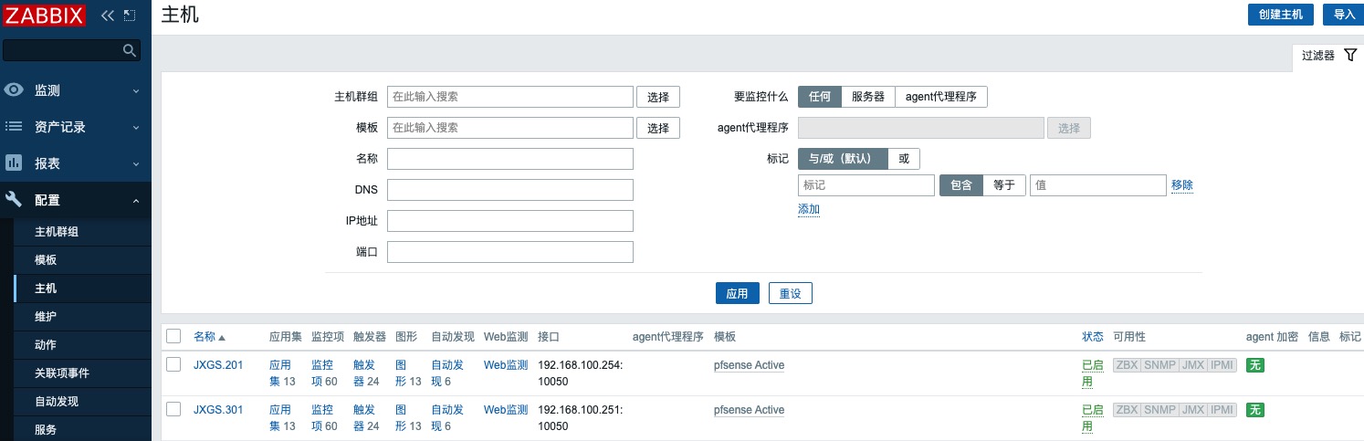Click the search magnifier icon
1364x441 pixels.
(x=130, y=50)
